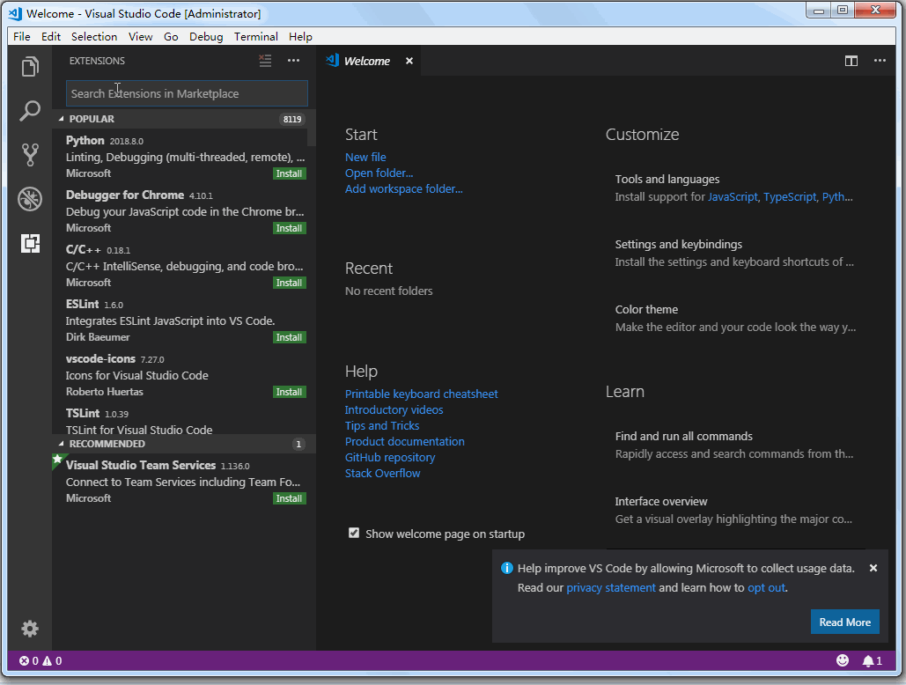Click the 8119 popular count badge

tap(292, 119)
